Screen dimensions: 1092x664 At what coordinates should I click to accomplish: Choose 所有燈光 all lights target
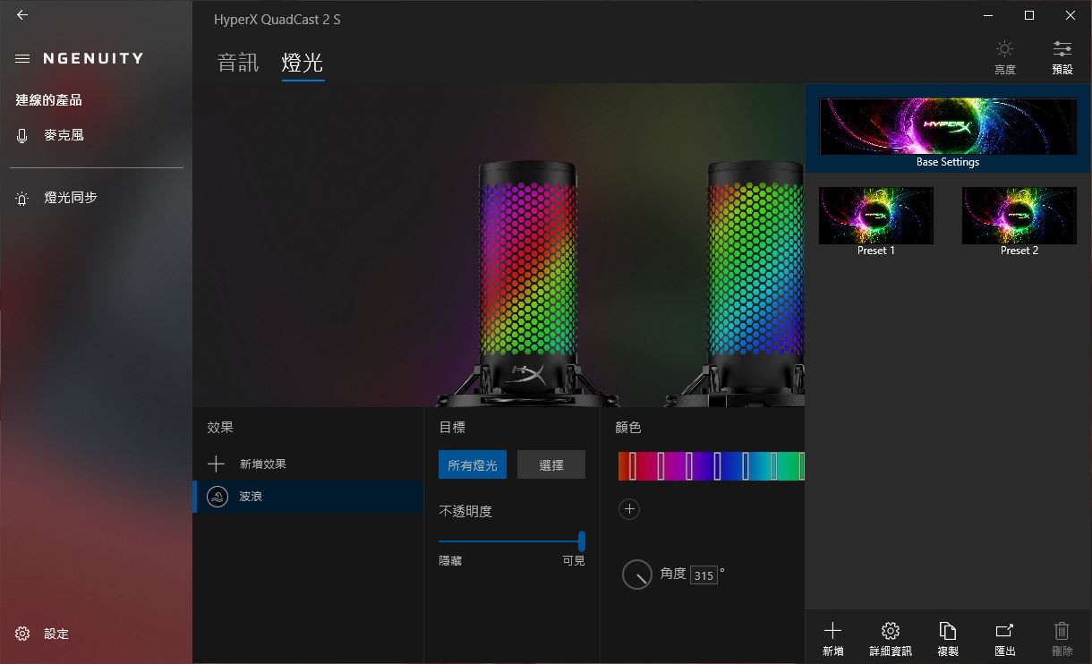click(x=473, y=465)
